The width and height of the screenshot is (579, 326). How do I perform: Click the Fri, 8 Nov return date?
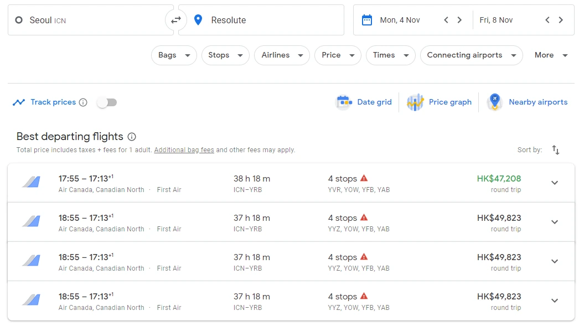pyautogui.click(x=496, y=20)
